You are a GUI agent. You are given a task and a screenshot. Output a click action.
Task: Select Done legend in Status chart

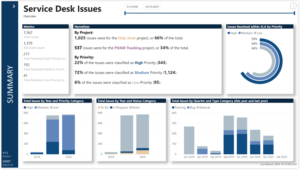tap(134, 107)
